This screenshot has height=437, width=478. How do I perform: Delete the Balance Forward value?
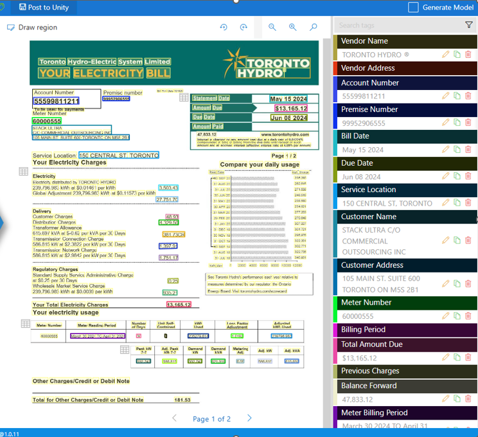(468, 398)
